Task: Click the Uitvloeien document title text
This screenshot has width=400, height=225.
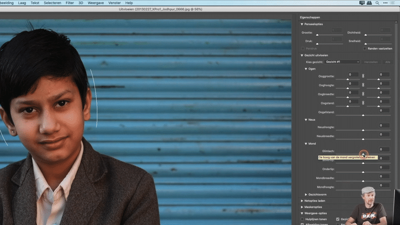Action: (x=160, y=9)
